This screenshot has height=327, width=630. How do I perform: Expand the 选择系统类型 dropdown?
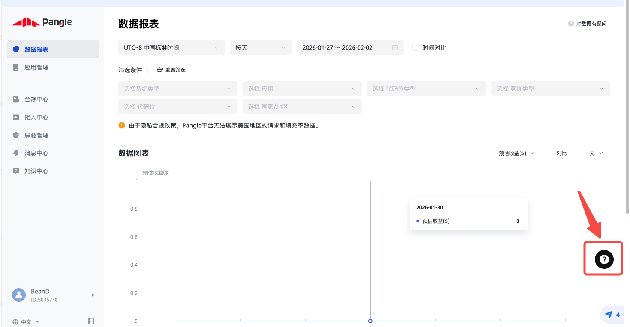point(177,89)
